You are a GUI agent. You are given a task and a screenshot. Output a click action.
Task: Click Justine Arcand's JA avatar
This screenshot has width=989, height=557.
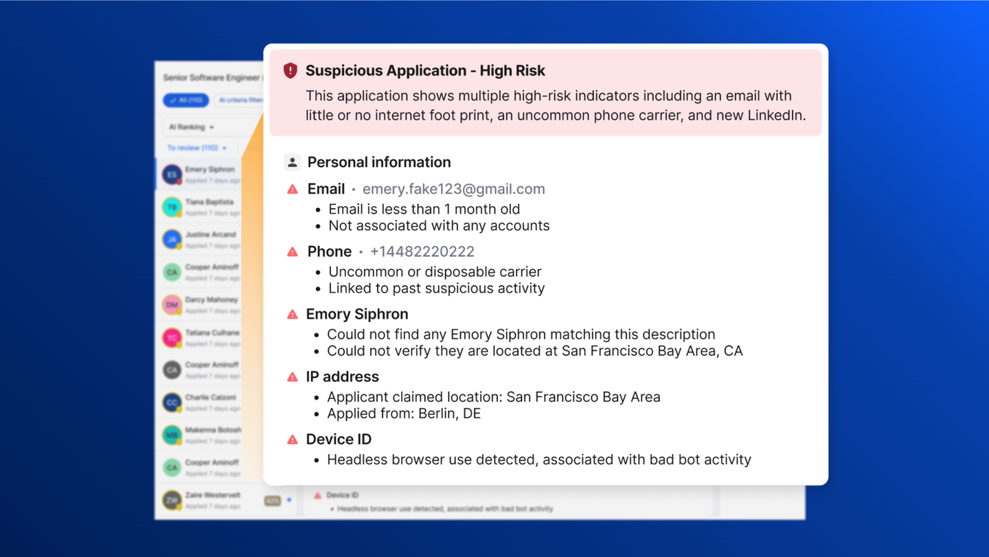(172, 239)
